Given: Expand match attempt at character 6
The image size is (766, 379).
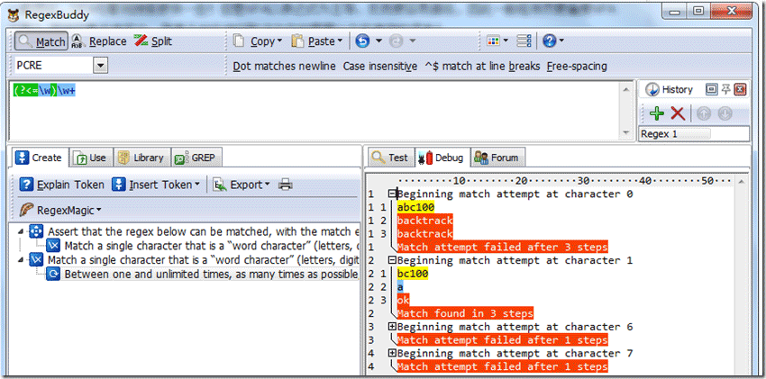Looking at the screenshot, I should [x=391, y=327].
